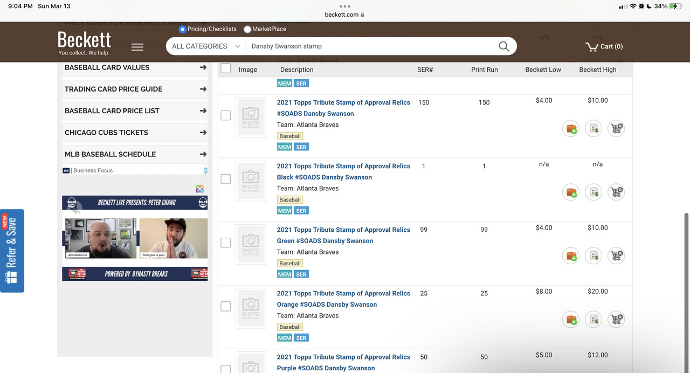Open the shopping cart icon
This screenshot has width=690, height=373.
(591, 46)
